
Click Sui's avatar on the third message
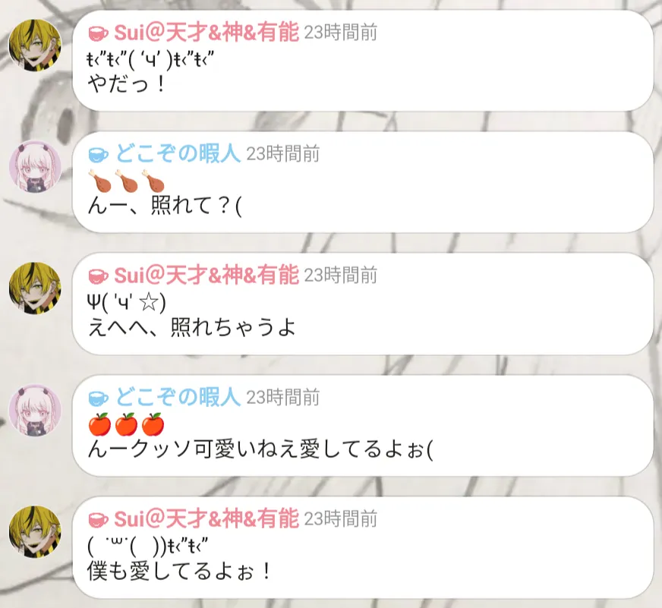[36, 288]
